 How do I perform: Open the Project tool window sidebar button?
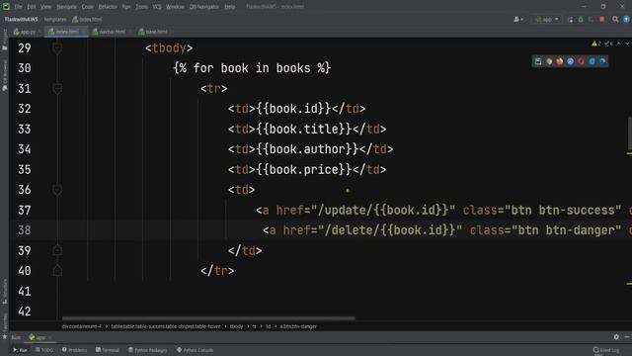coord(4,40)
